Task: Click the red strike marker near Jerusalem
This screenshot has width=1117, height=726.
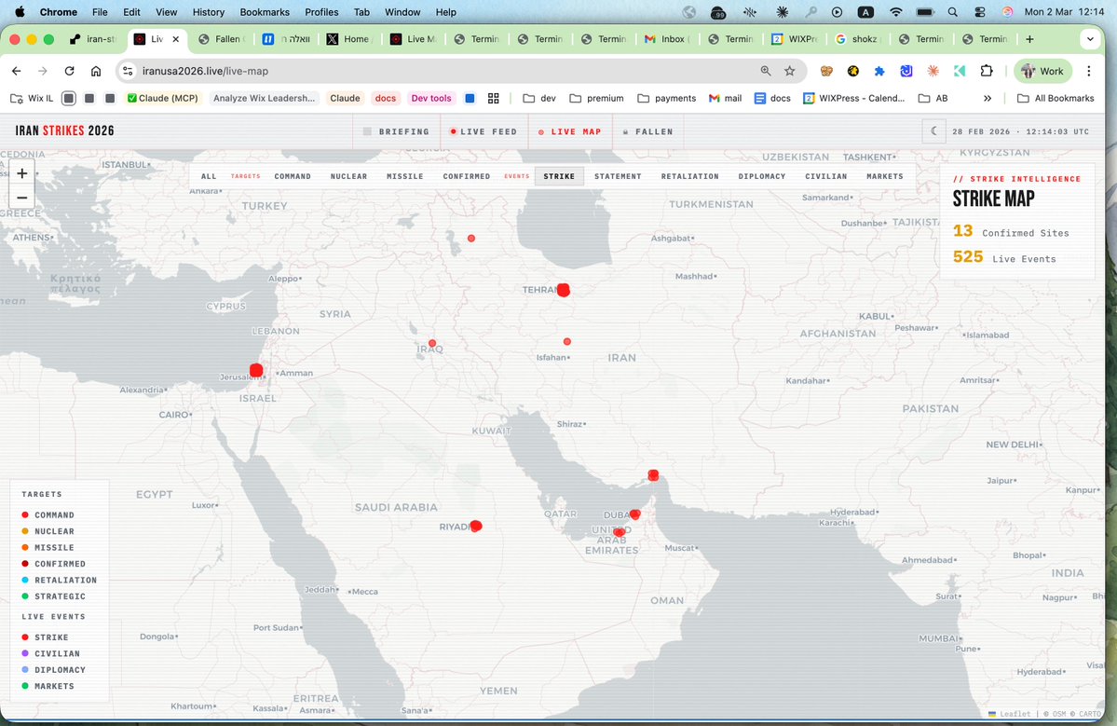Action: (256, 370)
